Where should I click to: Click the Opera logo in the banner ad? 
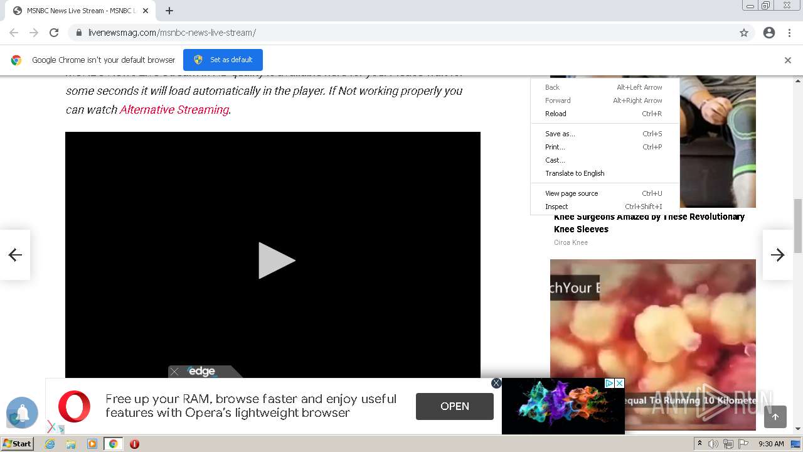pyautogui.click(x=74, y=406)
